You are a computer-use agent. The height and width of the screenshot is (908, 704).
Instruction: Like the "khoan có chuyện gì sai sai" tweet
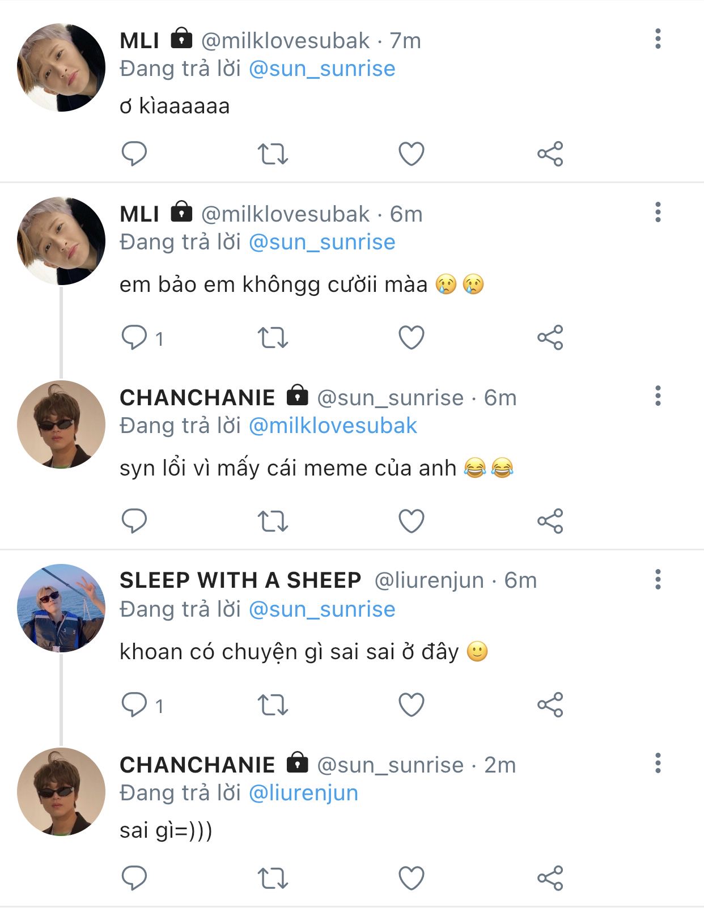point(412,705)
